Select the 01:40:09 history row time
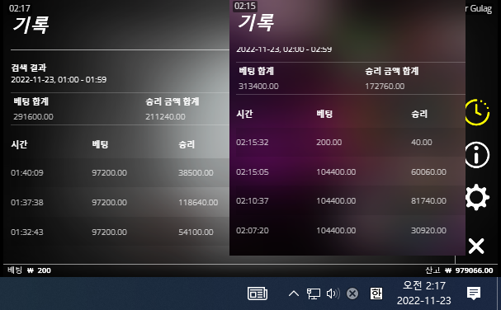 pos(27,172)
